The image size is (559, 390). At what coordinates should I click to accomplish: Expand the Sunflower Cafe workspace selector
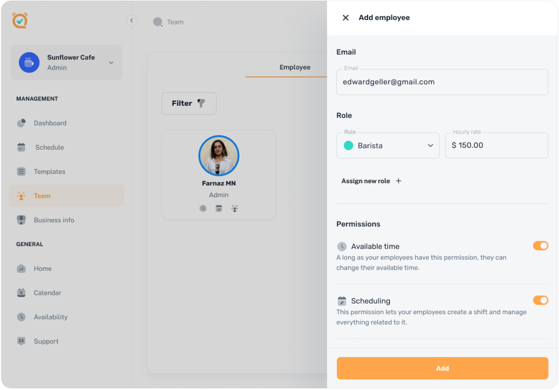(x=111, y=62)
